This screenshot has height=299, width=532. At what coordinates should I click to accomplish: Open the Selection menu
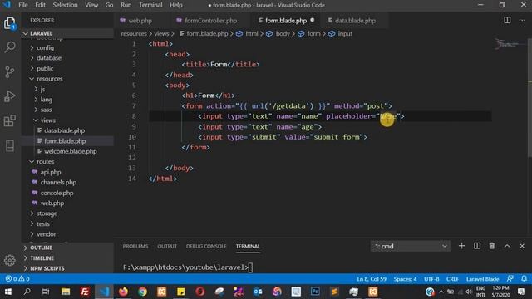[65, 5]
